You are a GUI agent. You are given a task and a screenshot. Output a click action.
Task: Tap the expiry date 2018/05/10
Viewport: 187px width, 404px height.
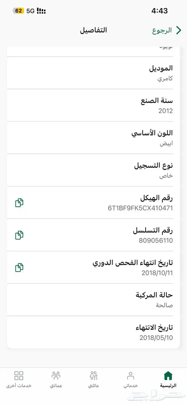pos(156,338)
